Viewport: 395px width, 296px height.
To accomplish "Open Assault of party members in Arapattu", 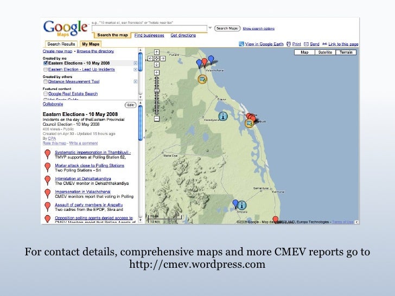I will 88,204.
